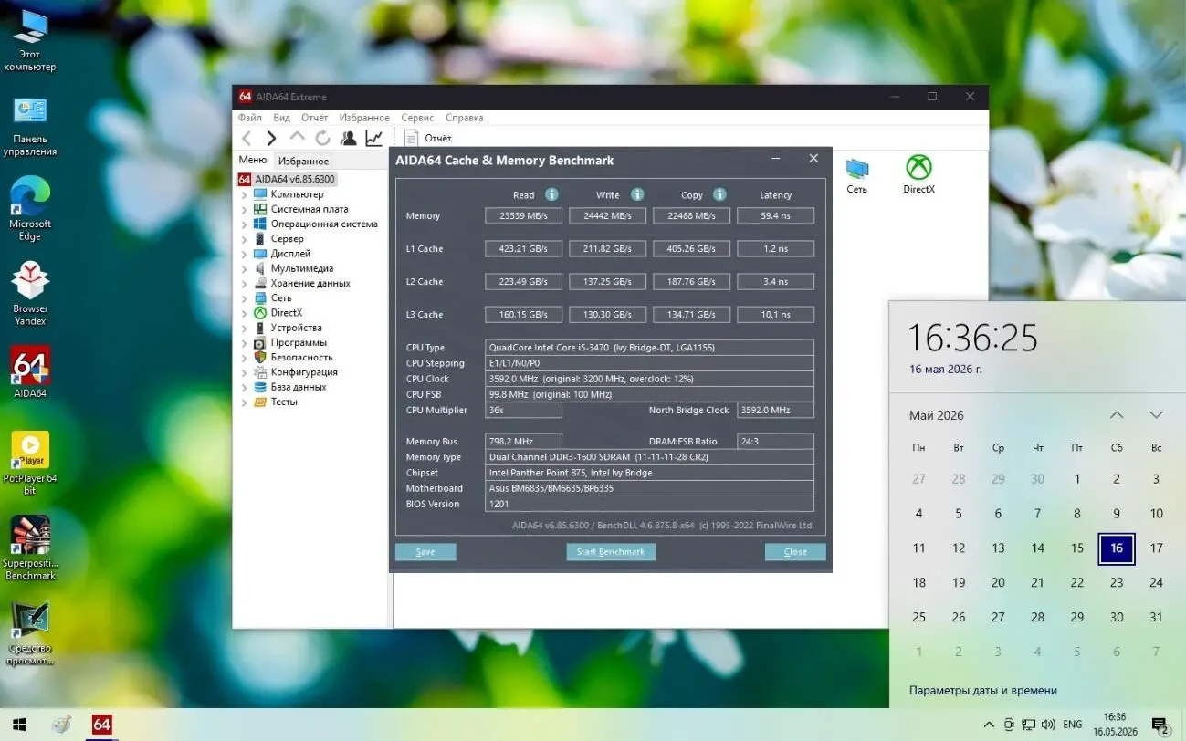Open the notification center icon

point(1160,725)
